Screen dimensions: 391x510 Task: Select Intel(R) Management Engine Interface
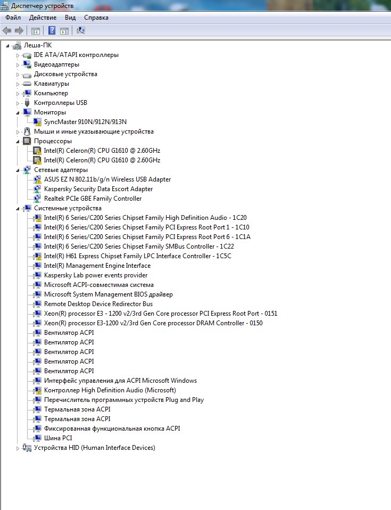click(97, 266)
